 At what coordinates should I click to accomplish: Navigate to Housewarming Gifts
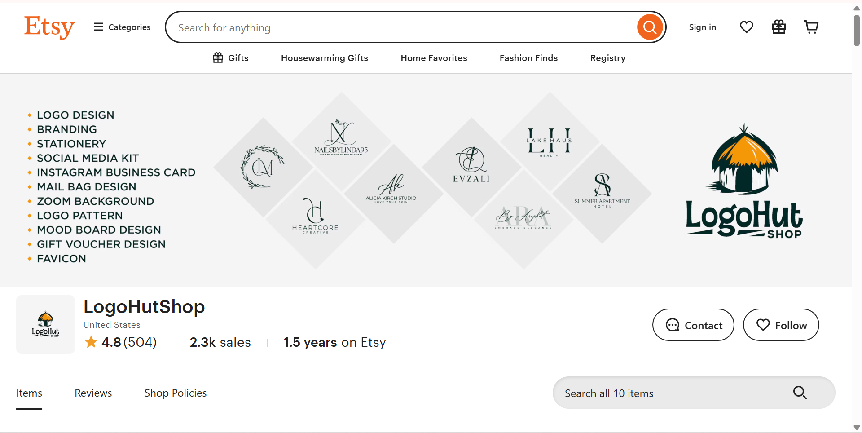(x=324, y=57)
